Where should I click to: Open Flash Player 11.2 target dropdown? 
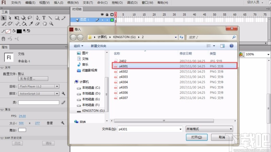(38, 86)
